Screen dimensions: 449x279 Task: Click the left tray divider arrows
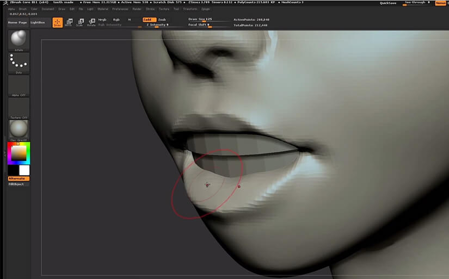[4, 154]
